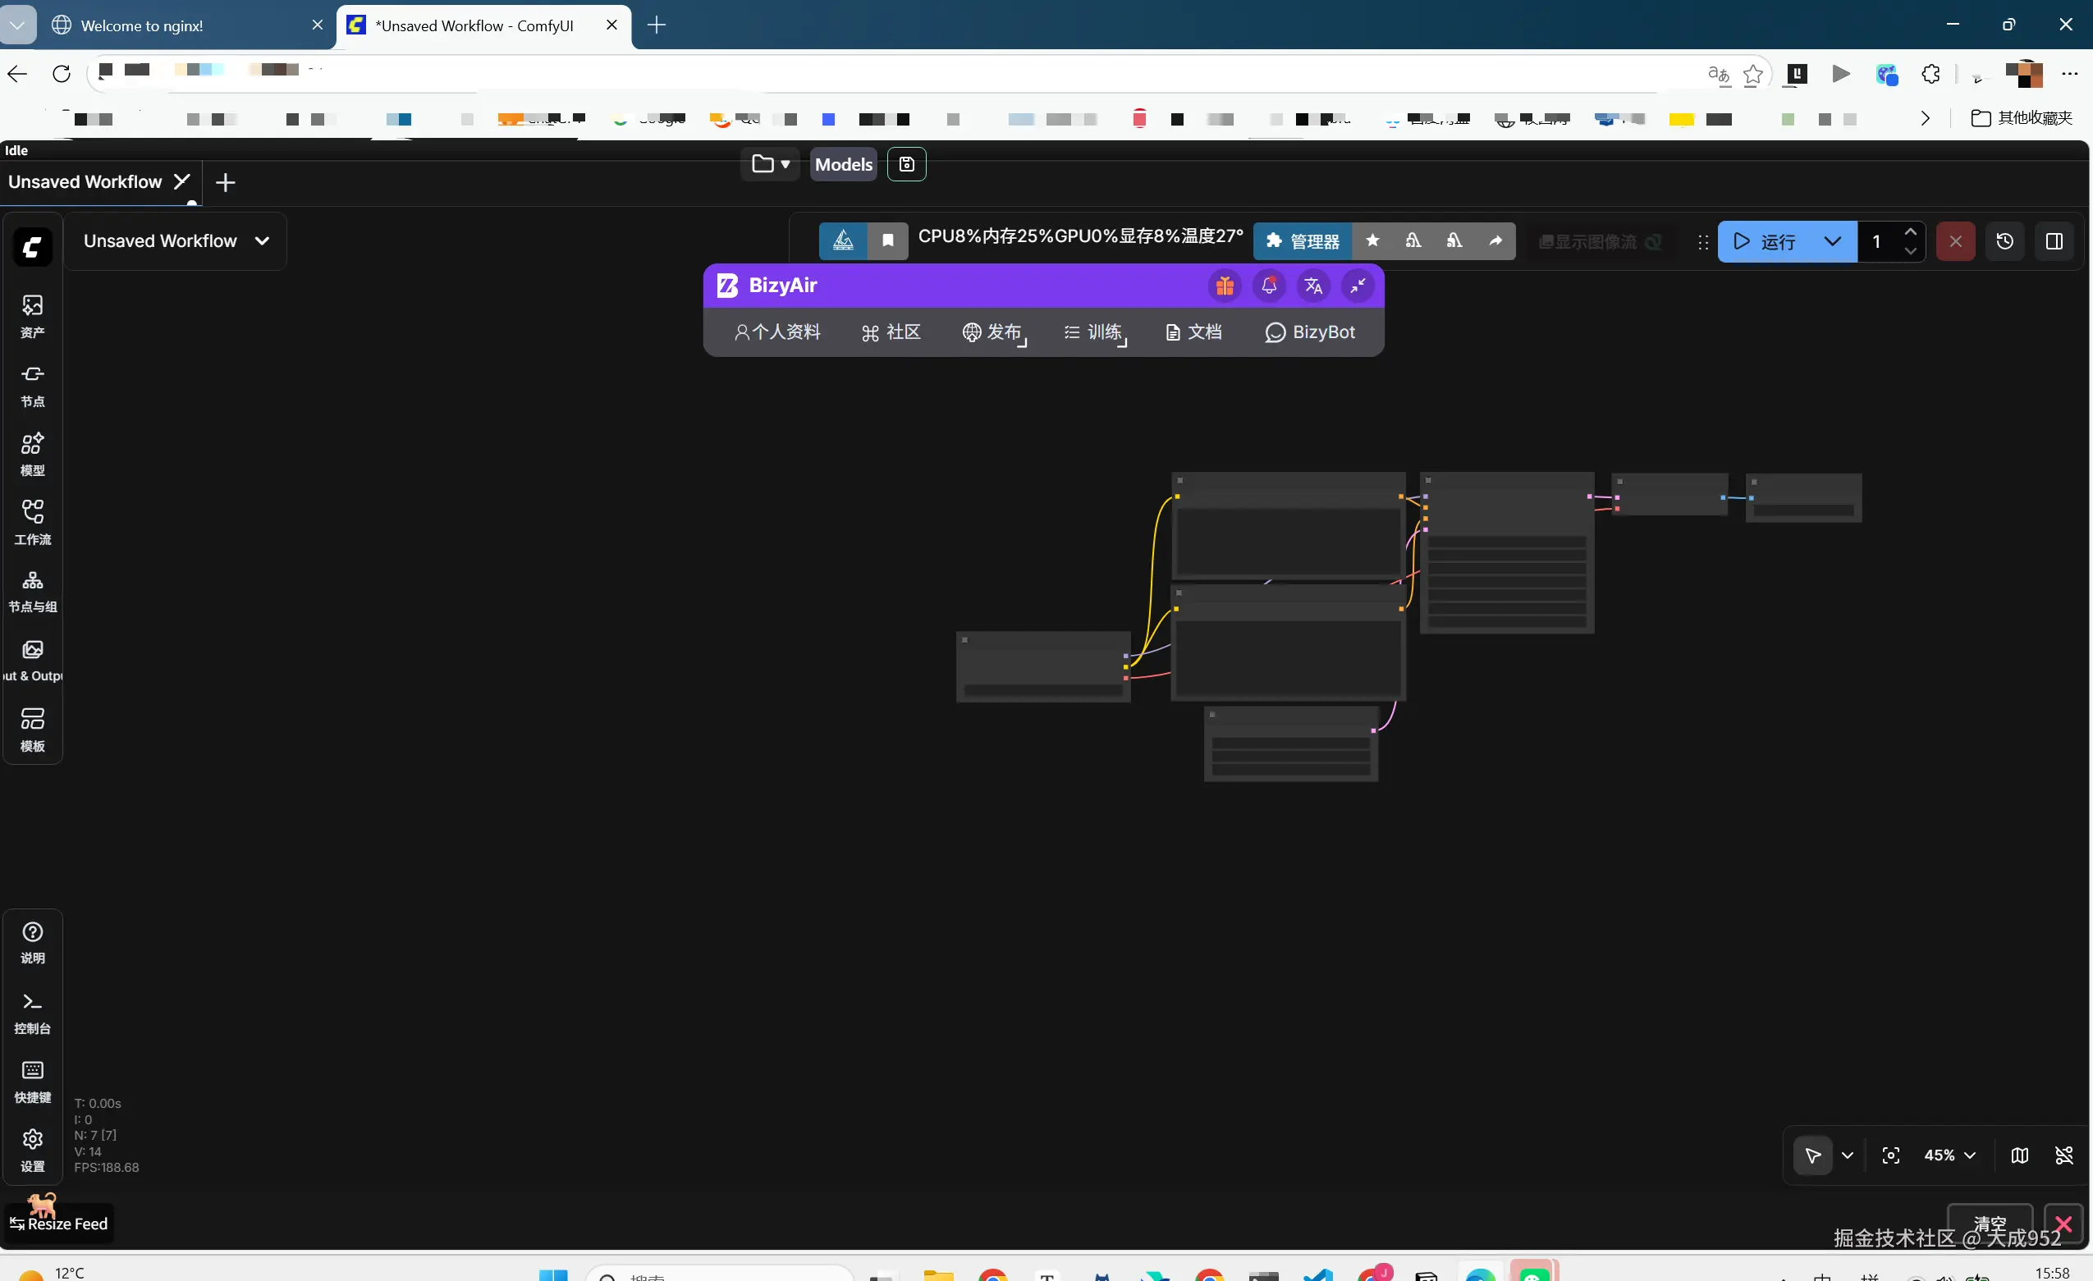Screen dimensions: 2093x1281
Task: Toggle the minimap display
Action: pyautogui.click(x=2020, y=1155)
